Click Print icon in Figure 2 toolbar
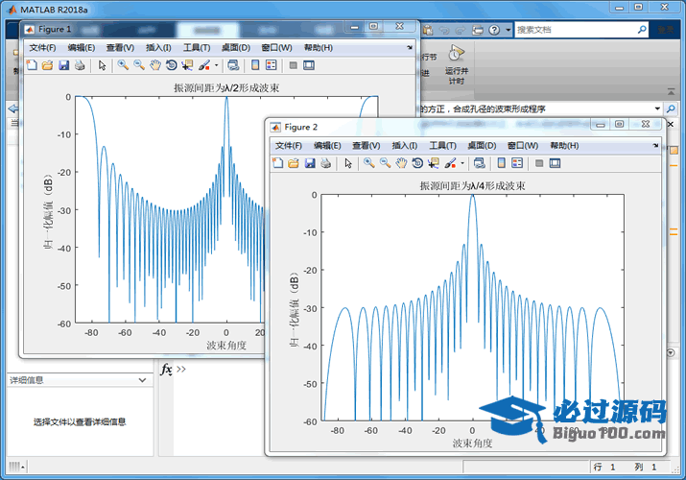Viewport: 686px width, 480px height. 326,163
